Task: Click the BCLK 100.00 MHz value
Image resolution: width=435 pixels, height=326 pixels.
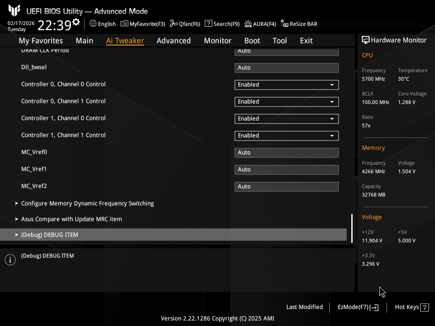Action: tap(376, 102)
